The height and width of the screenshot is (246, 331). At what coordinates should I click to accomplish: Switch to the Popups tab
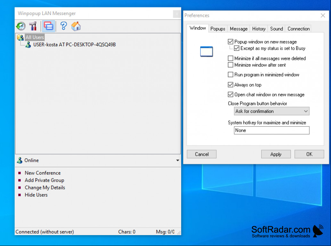(218, 29)
